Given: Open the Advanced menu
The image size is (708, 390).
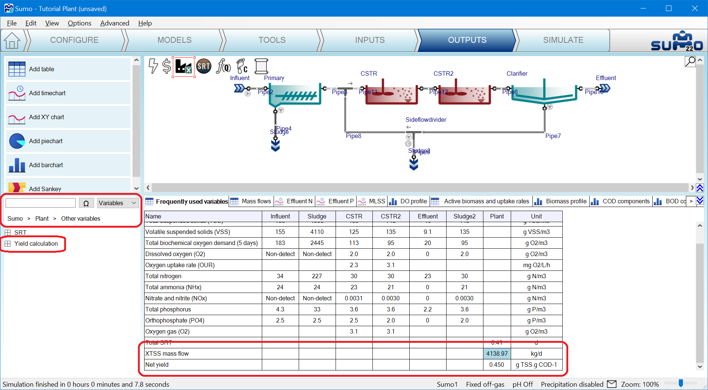Looking at the screenshot, I should (114, 23).
